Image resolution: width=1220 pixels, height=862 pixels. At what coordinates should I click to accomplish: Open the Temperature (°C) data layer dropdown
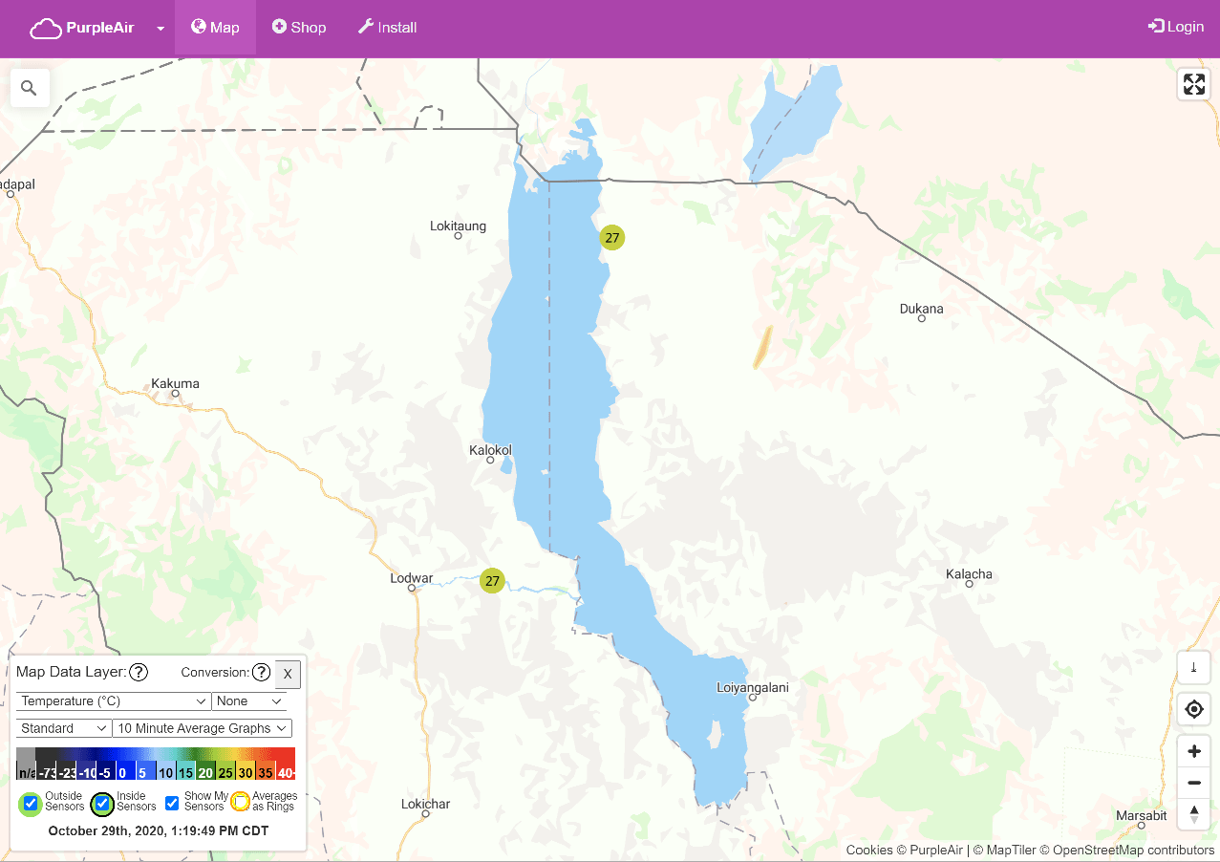pos(114,701)
